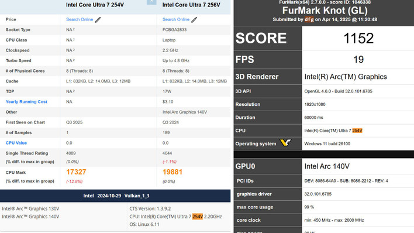Click the Socket Type row label
414x233 pixels.
pos(18,30)
